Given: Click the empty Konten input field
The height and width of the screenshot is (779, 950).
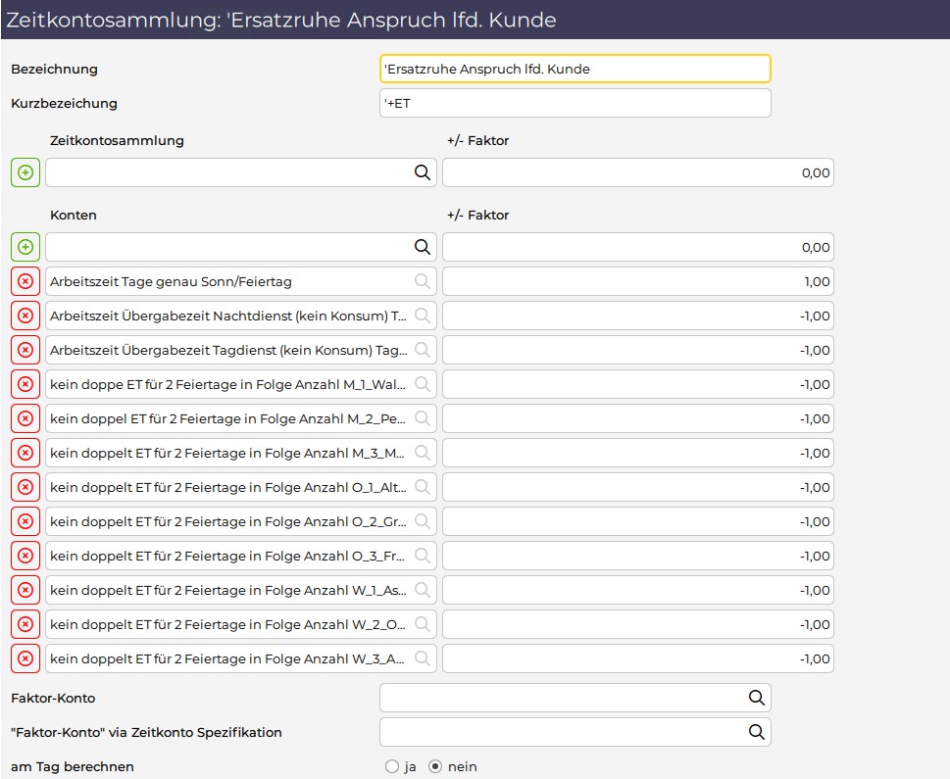Looking at the screenshot, I should (x=241, y=247).
